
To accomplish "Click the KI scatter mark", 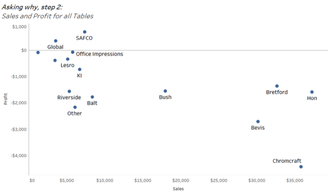I will pos(79,70).
